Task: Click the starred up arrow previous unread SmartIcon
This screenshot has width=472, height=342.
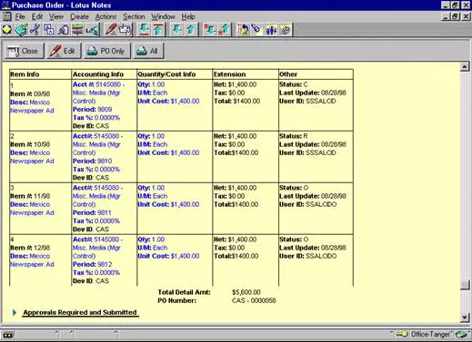Action: (224, 30)
